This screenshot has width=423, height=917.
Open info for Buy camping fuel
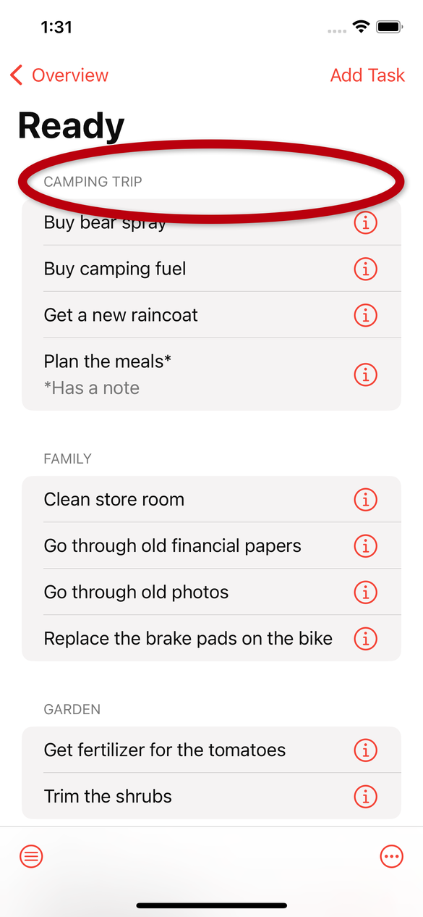[x=366, y=269]
